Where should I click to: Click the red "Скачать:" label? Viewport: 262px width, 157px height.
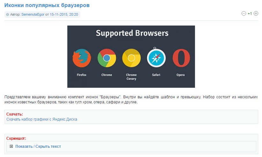(15, 114)
